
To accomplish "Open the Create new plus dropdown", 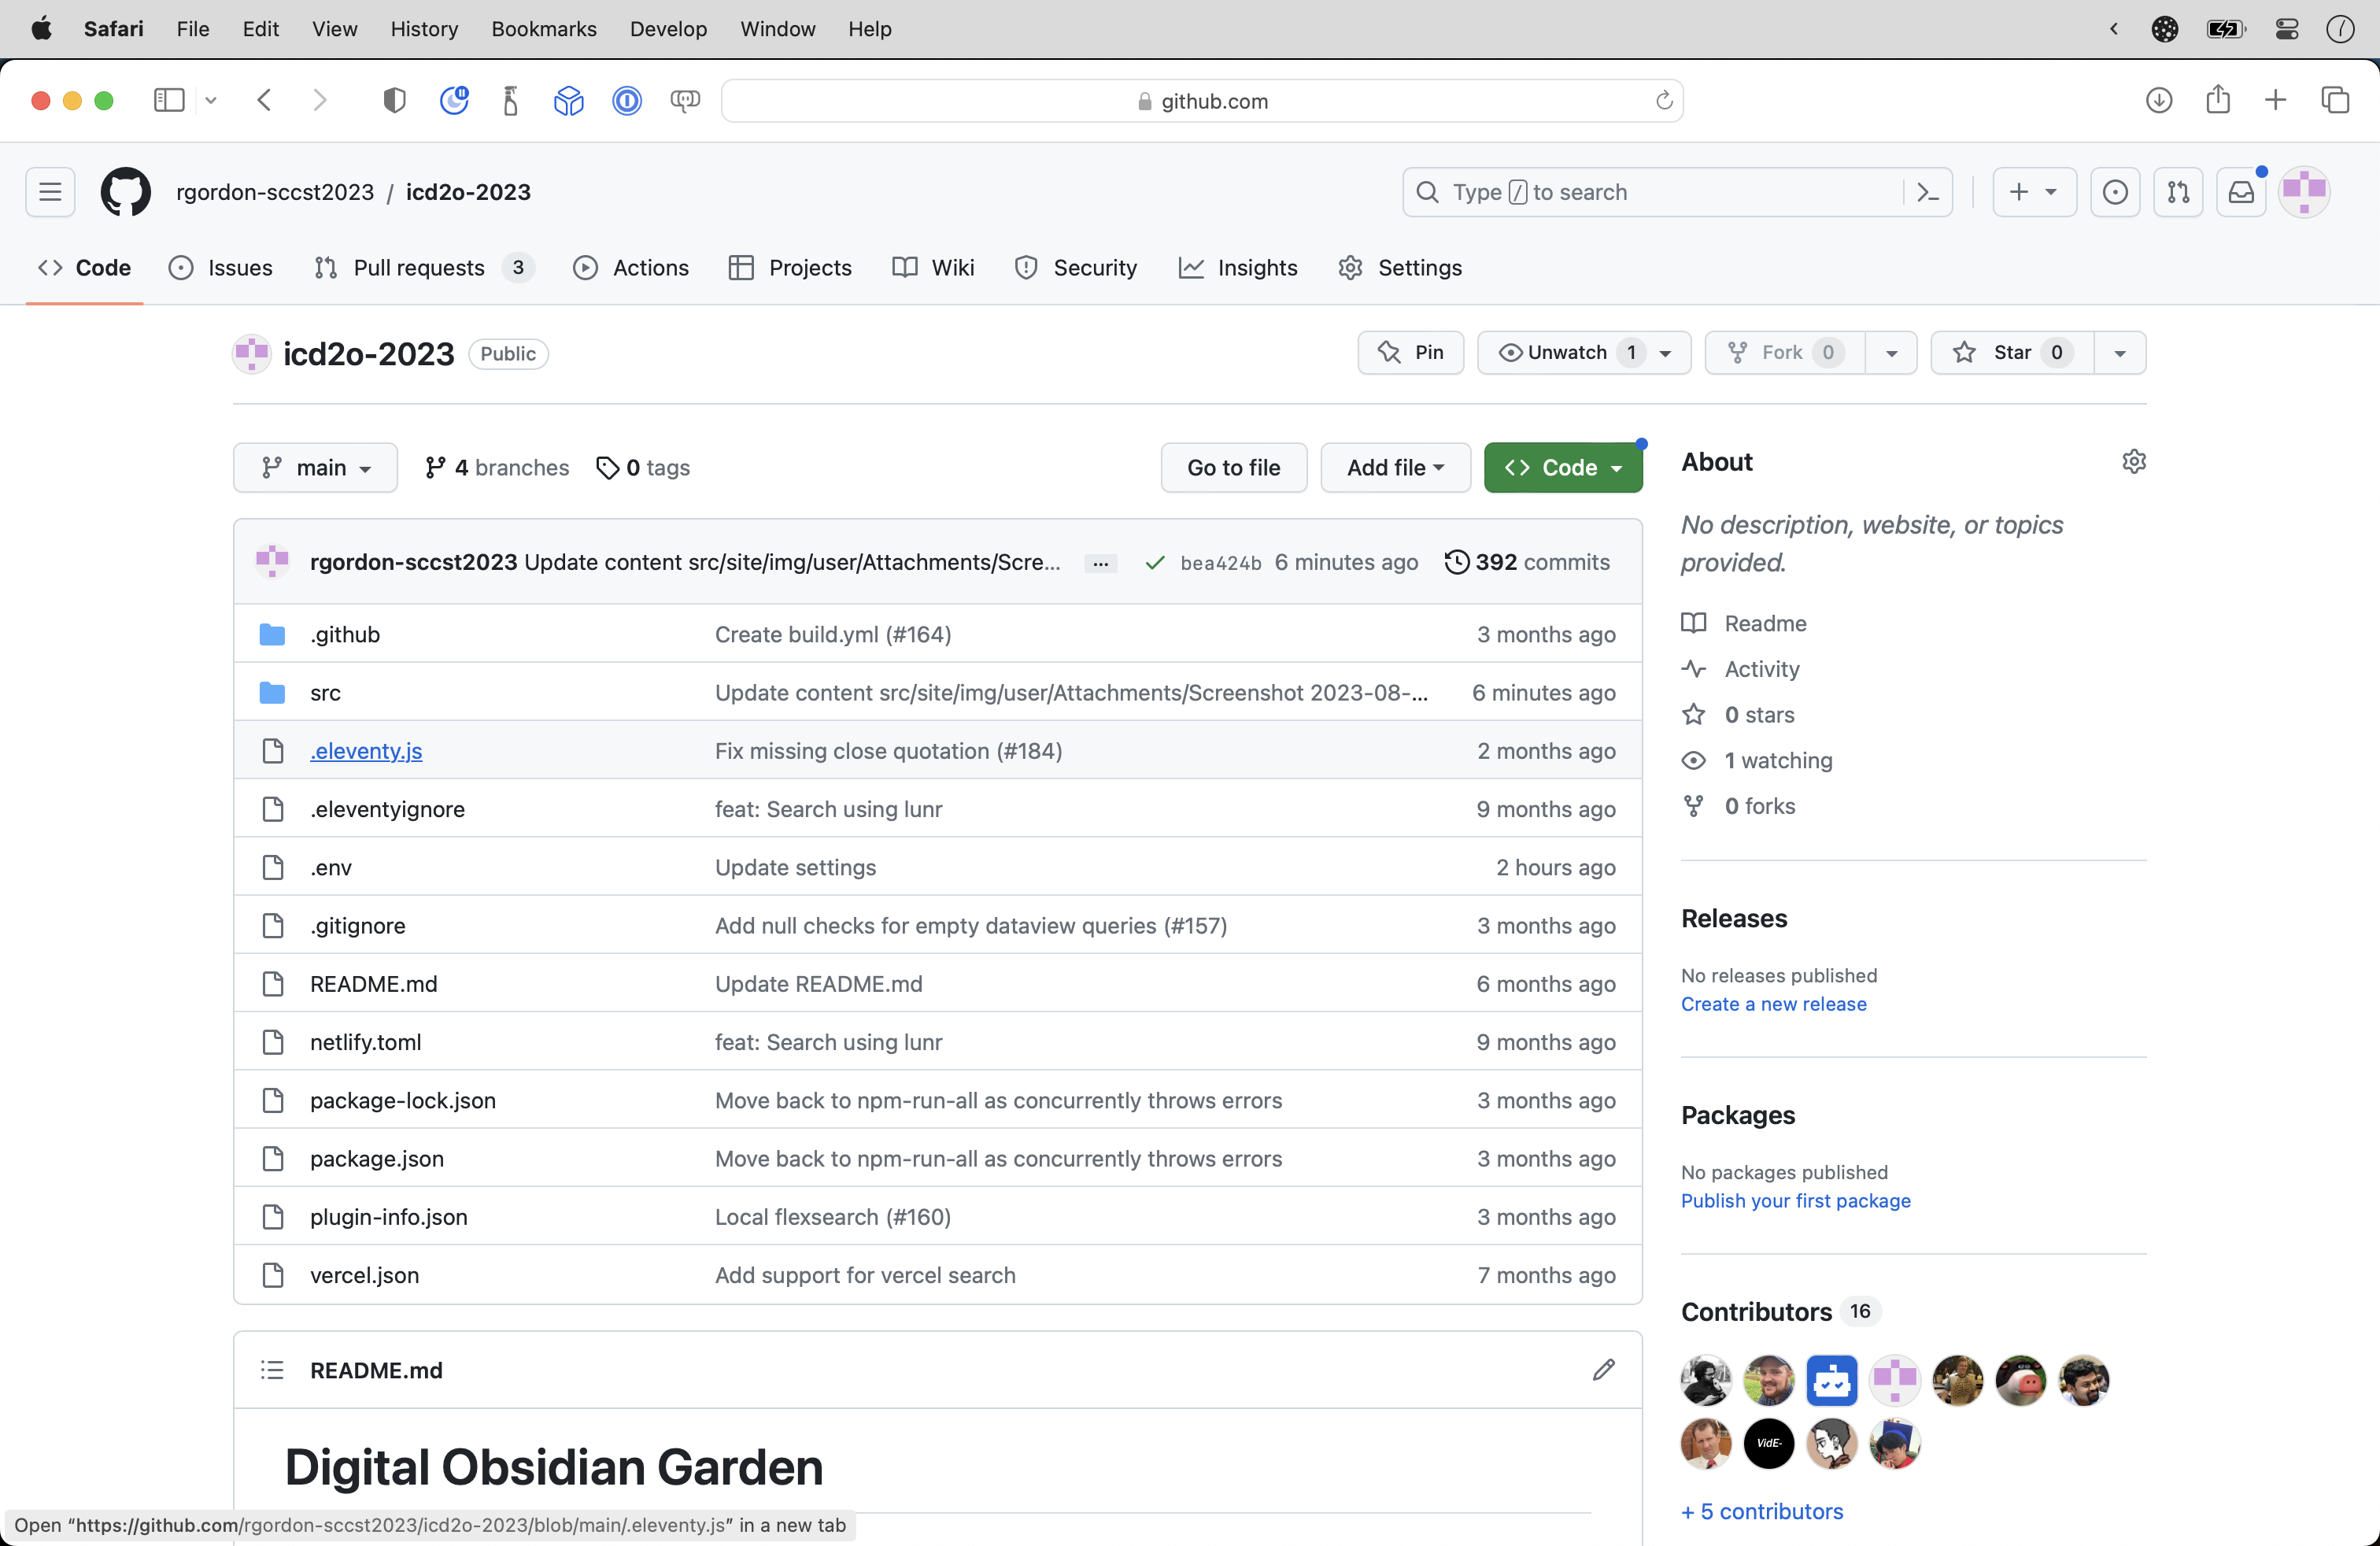I will point(2034,192).
